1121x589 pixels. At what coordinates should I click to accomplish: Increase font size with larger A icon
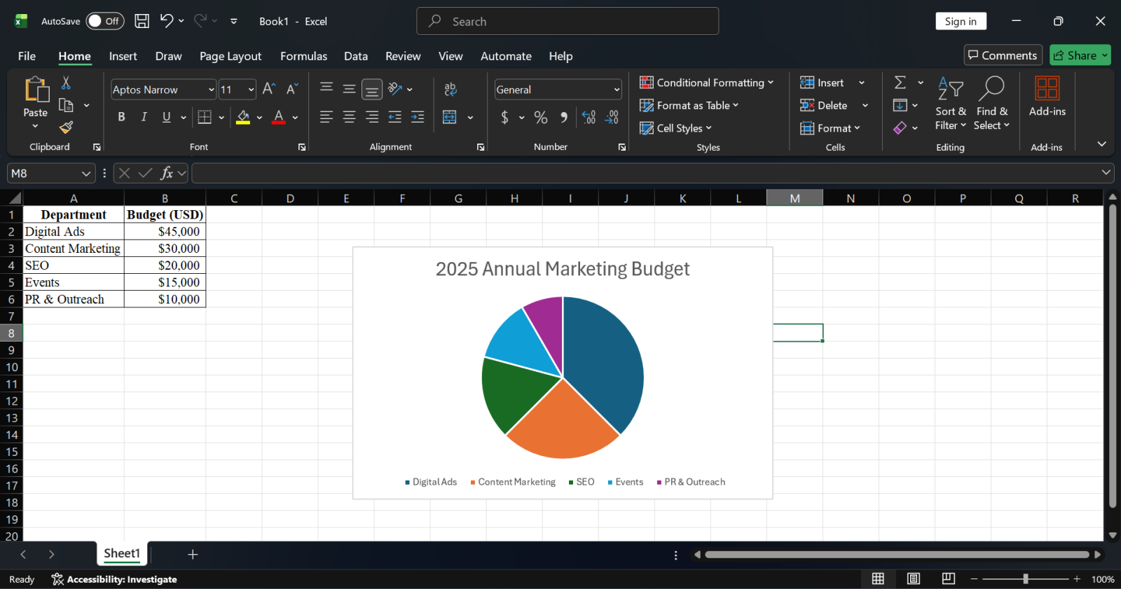(x=269, y=89)
